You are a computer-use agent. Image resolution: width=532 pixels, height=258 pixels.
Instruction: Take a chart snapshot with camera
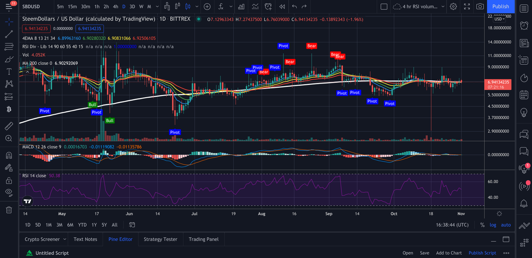(480, 7)
